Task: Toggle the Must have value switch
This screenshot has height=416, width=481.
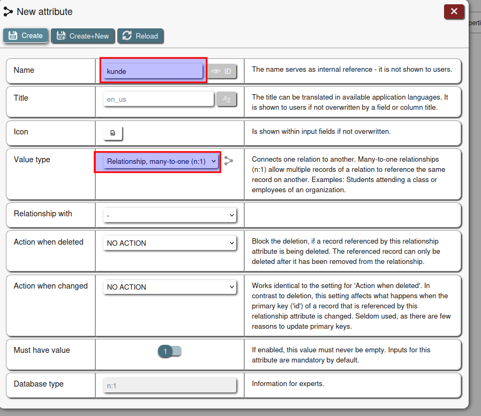Action: click(x=170, y=351)
